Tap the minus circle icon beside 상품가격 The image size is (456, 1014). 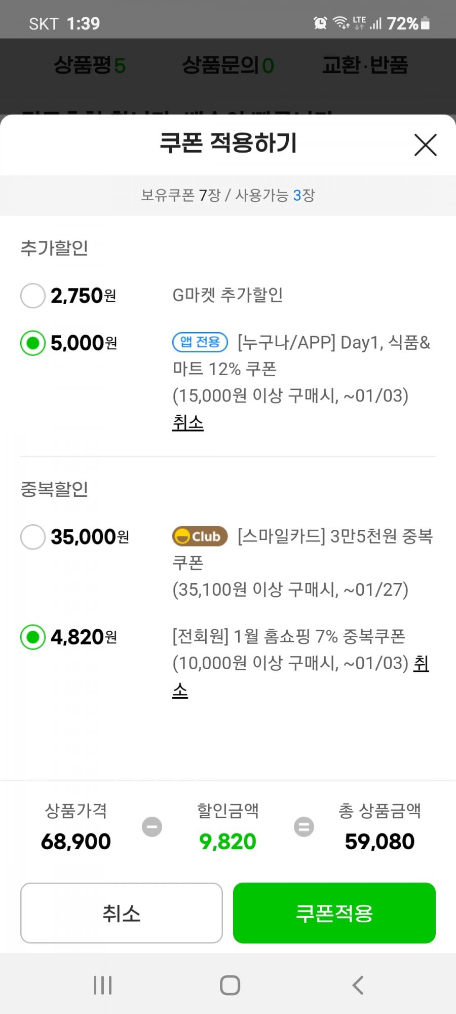(152, 827)
